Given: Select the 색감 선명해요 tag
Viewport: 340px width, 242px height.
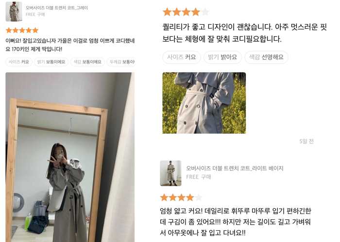Looking at the screenshot, I should [x=266, y=57].
